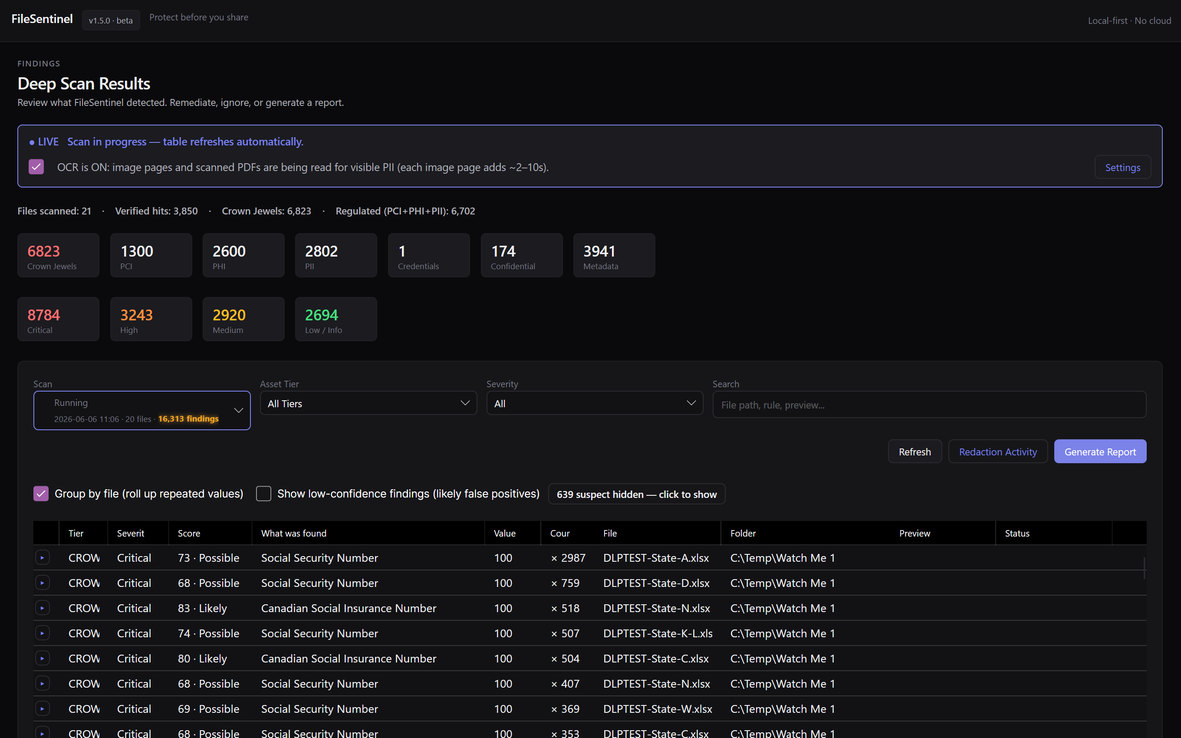Open the Severity filter dropdown
The image size is (1181, 738).
click(x=594, y=403)
